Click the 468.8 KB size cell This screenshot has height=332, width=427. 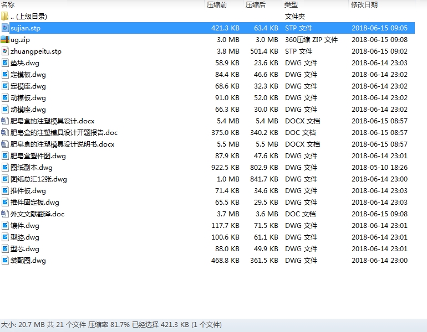coord(225,261)
